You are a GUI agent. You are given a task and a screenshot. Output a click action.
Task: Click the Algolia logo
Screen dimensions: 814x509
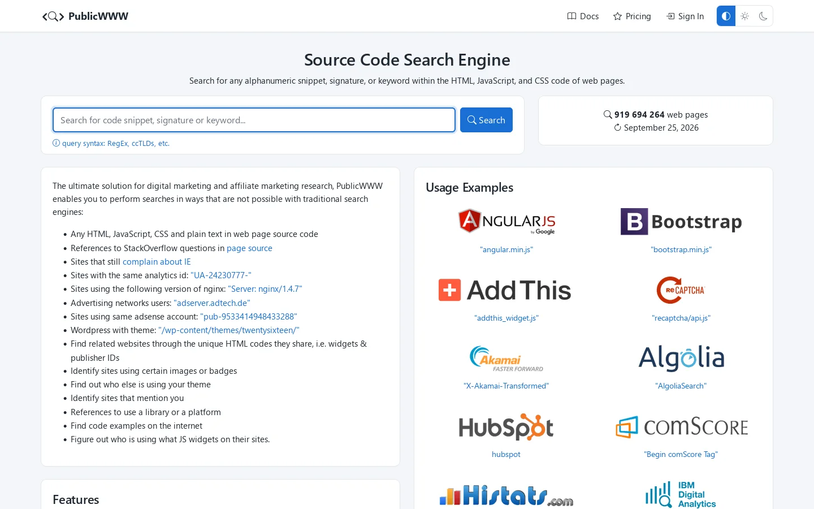(x=681, y=359)
